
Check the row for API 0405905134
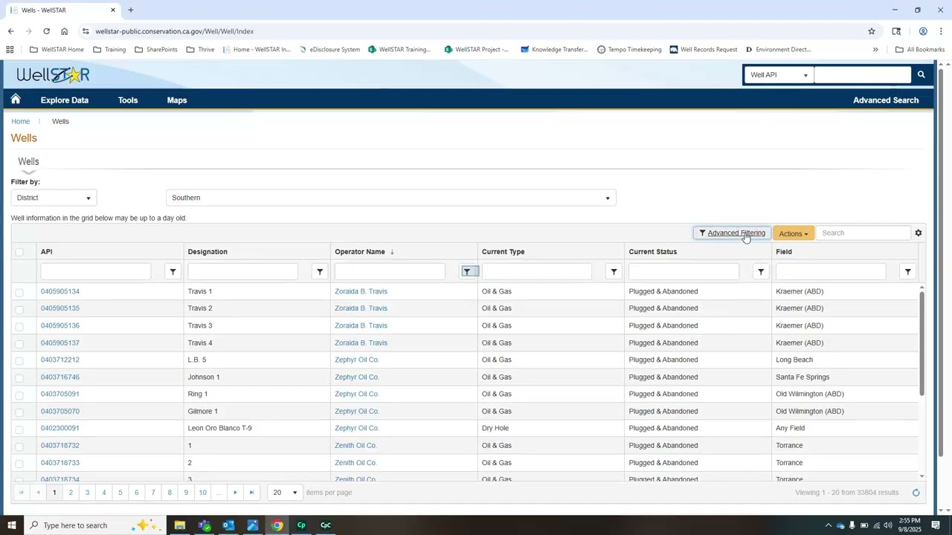pyautogui.click(x=19, y=291)
